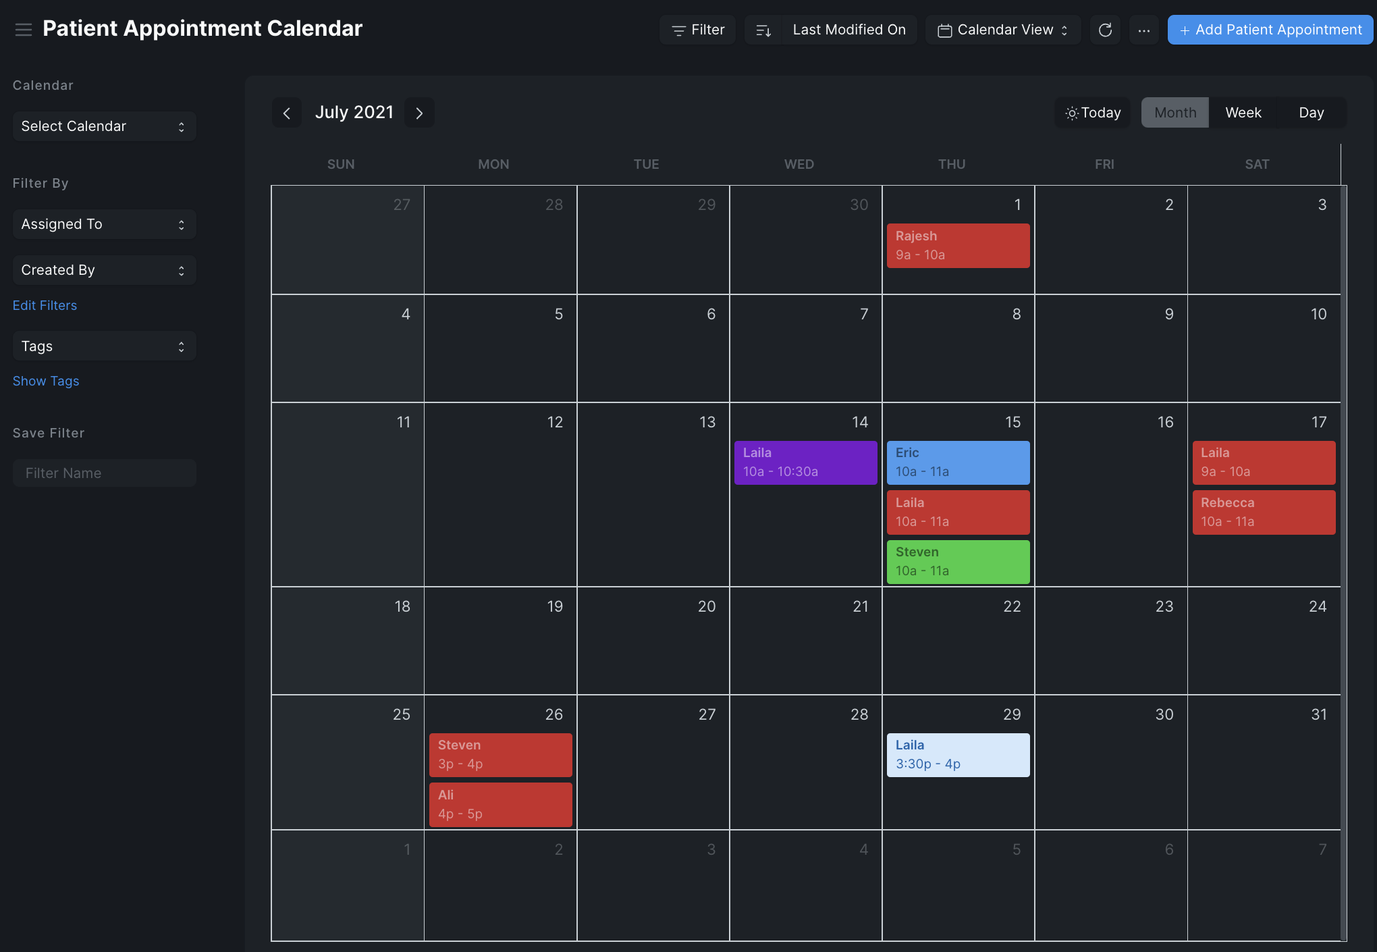Viewport: 1377px width, 952px height.
Task: Open Laila 9a-10a appointment on July 17
Action: point(1264,462)
